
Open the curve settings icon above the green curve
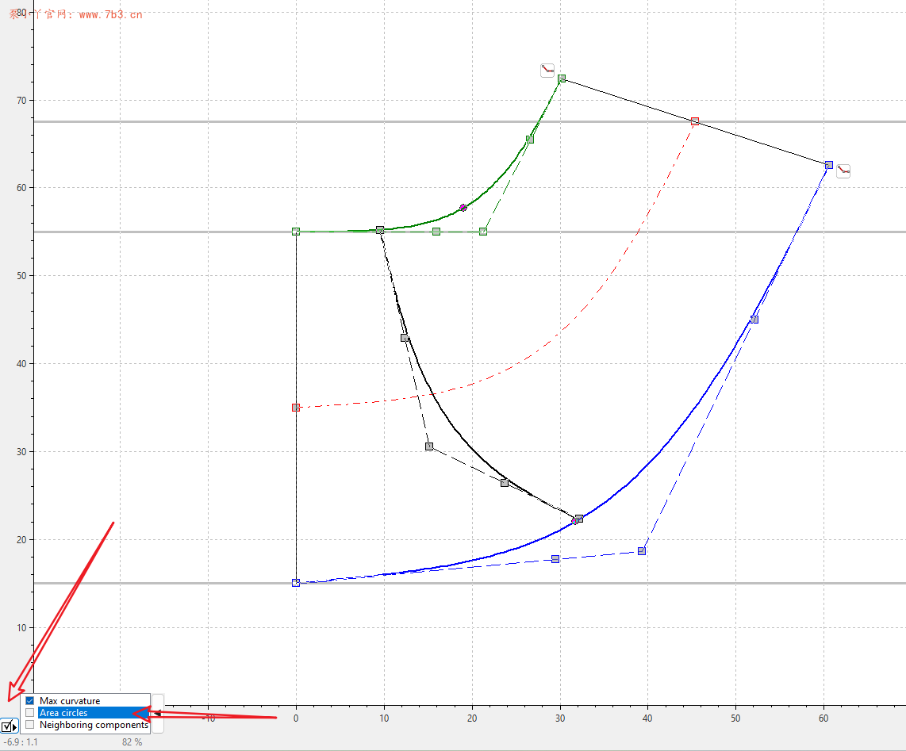[547, 69]
